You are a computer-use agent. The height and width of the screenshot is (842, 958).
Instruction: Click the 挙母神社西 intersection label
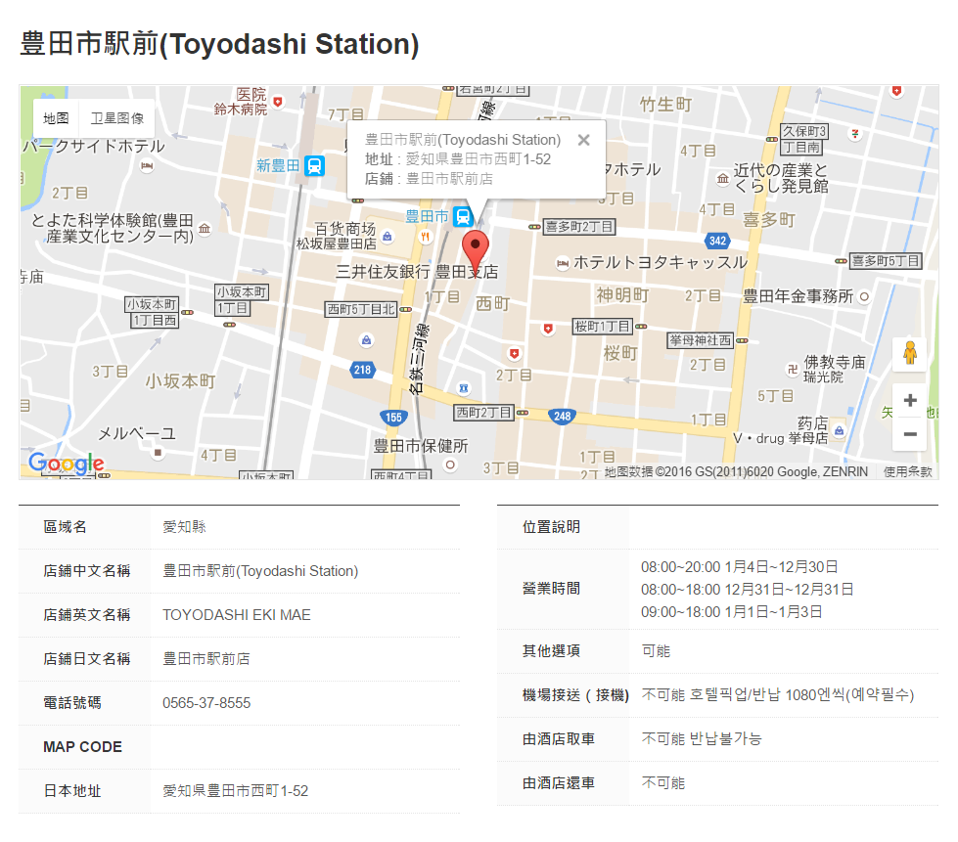pyautogui.click(x=701, y=340)
